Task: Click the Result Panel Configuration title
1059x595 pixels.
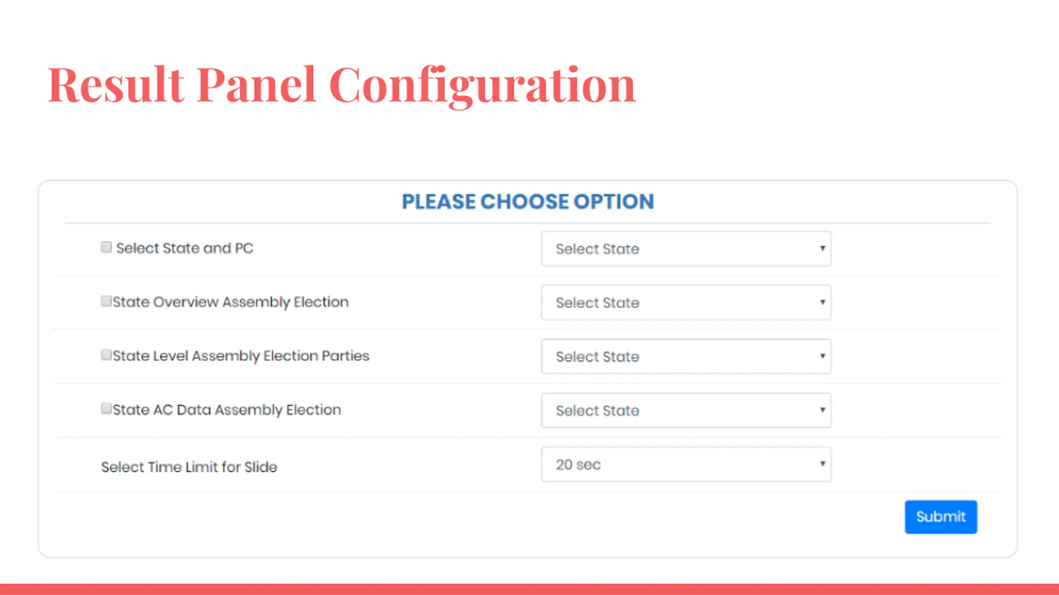Action: [x=341, y=86]
